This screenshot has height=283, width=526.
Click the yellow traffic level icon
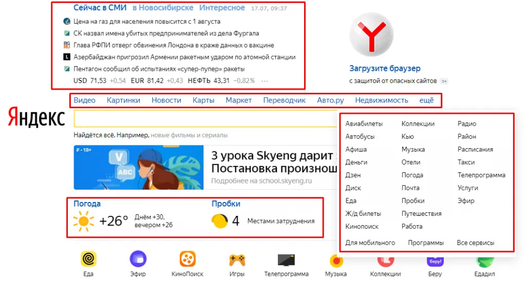click(220, 221)
